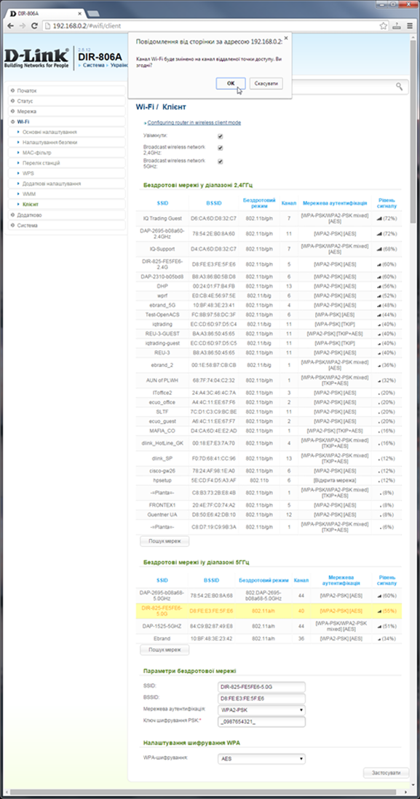Close the alert dialog with its X
420x799 pixels.
285,38
